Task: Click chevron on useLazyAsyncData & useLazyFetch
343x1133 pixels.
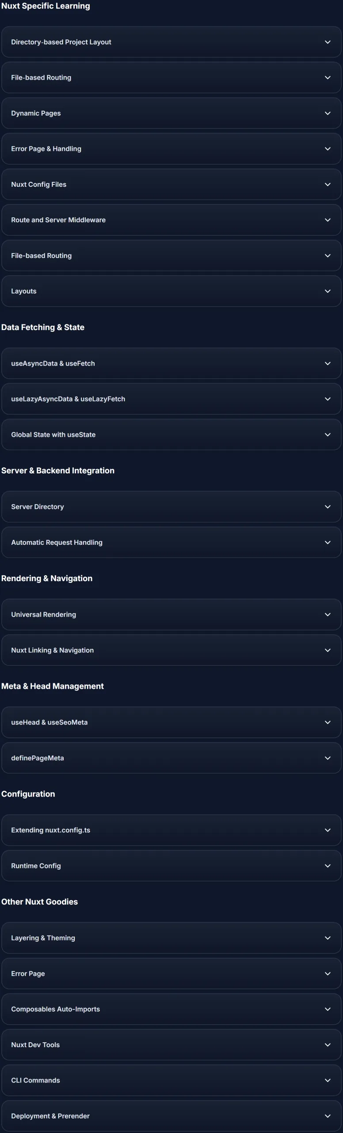Action: pos(328,399)
